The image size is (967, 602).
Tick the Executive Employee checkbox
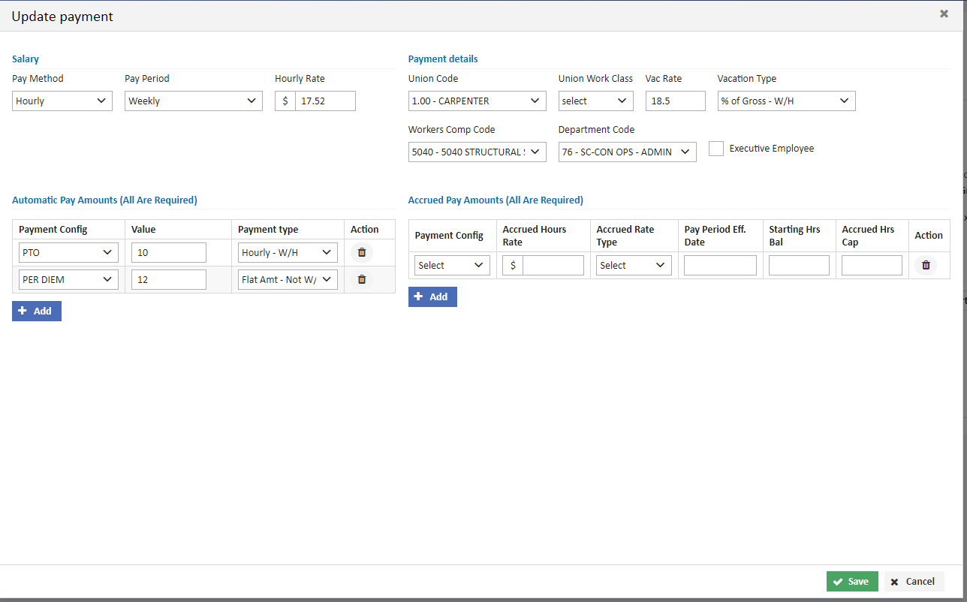pyautogui.click(x=716, y=149)
